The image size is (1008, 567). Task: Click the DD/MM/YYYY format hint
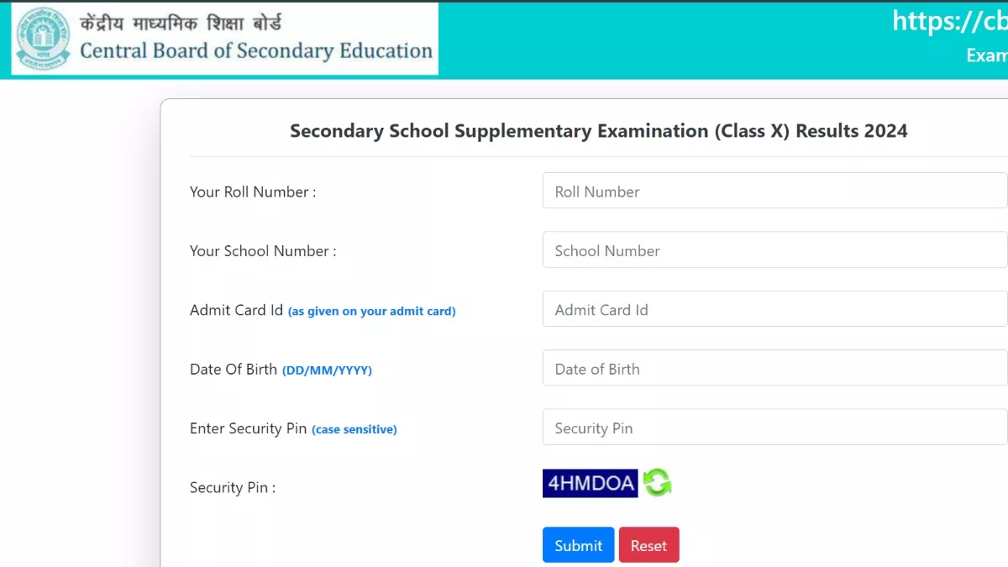(x=327, y=370)
